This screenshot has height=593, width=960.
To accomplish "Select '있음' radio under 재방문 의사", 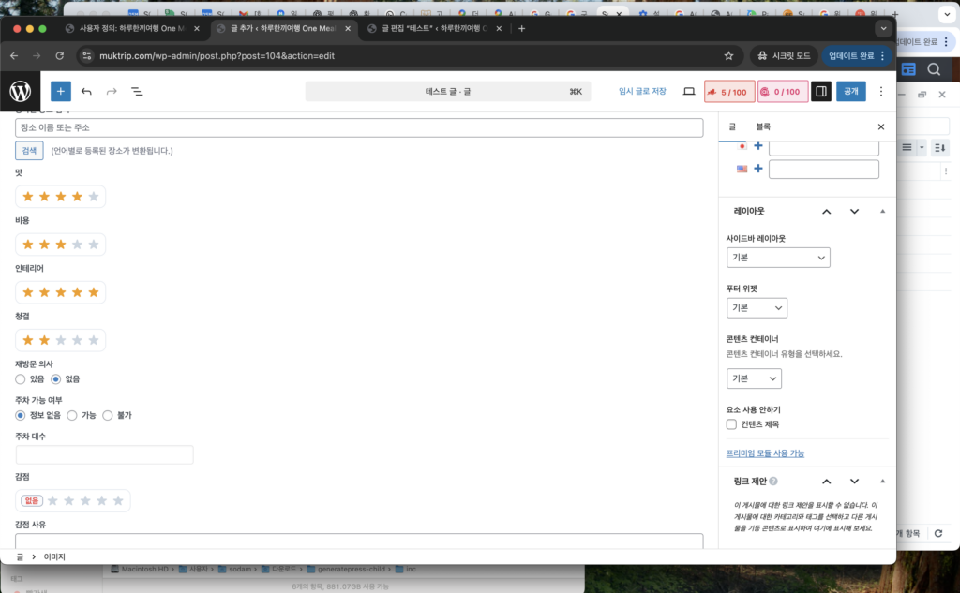I will (x=22, y=379).
